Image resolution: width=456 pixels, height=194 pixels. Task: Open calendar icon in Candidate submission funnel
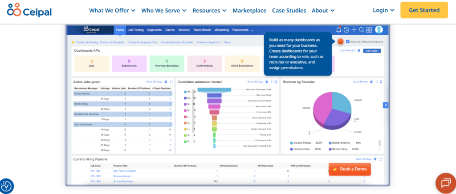(x=267, y=82)
